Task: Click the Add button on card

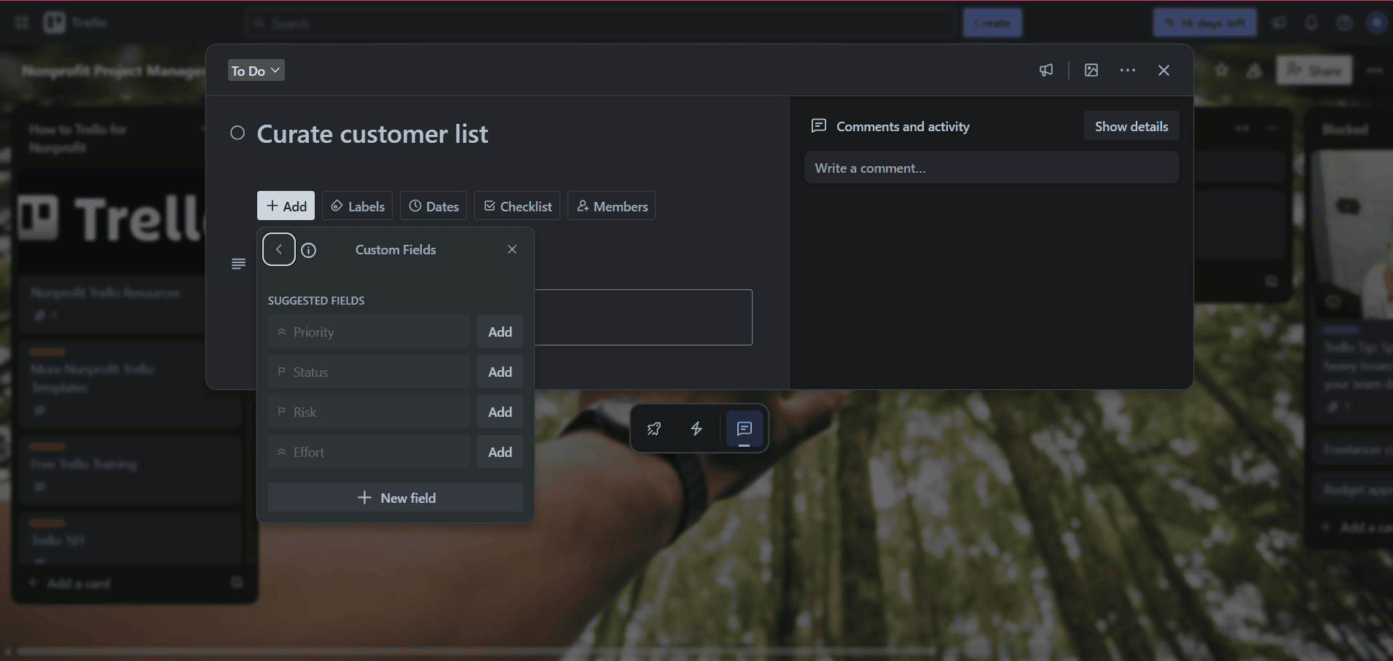Action: 286,206
